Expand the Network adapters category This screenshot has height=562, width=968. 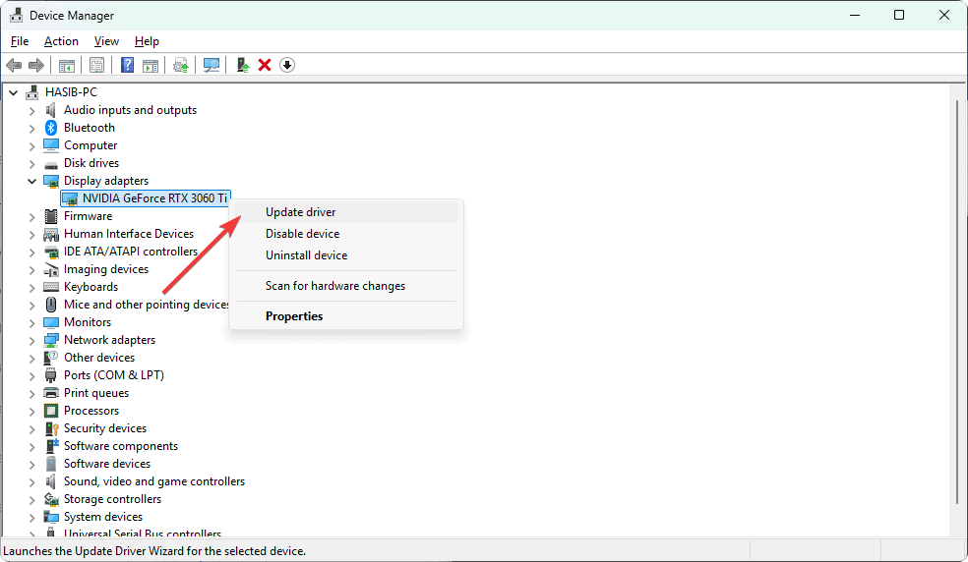click(x=32, y=341)
